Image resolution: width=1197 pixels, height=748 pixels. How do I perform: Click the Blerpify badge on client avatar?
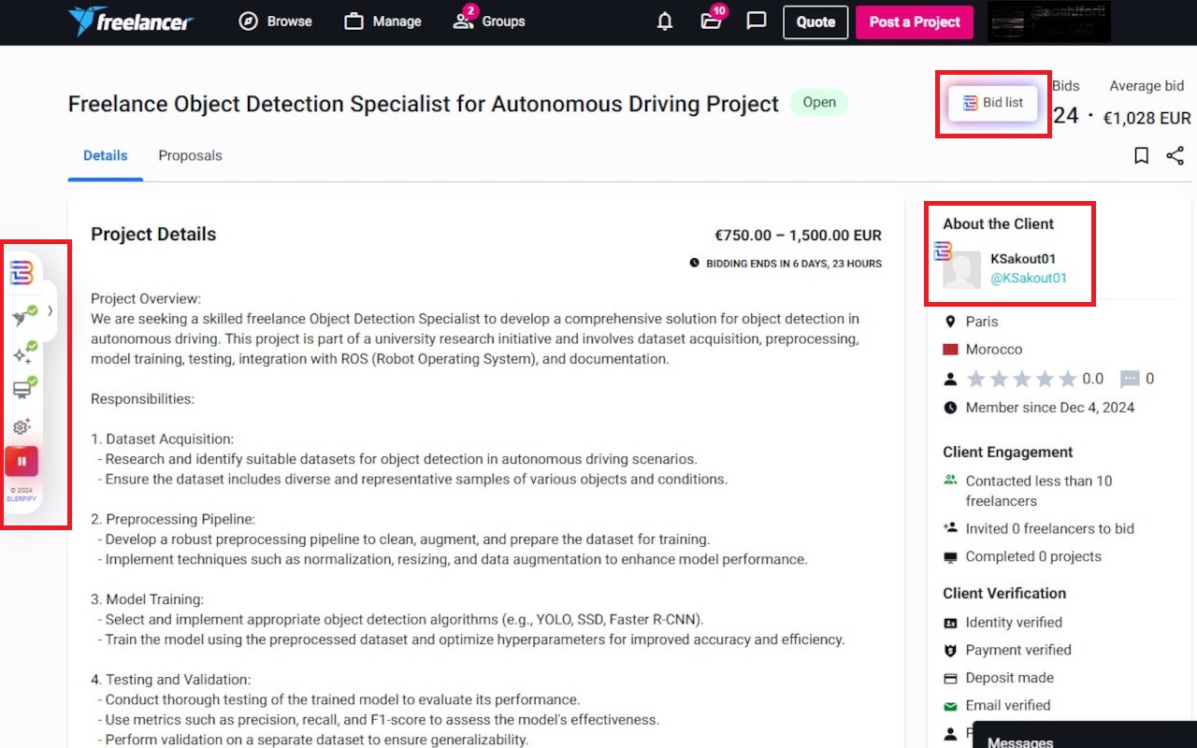coord(943,251)
